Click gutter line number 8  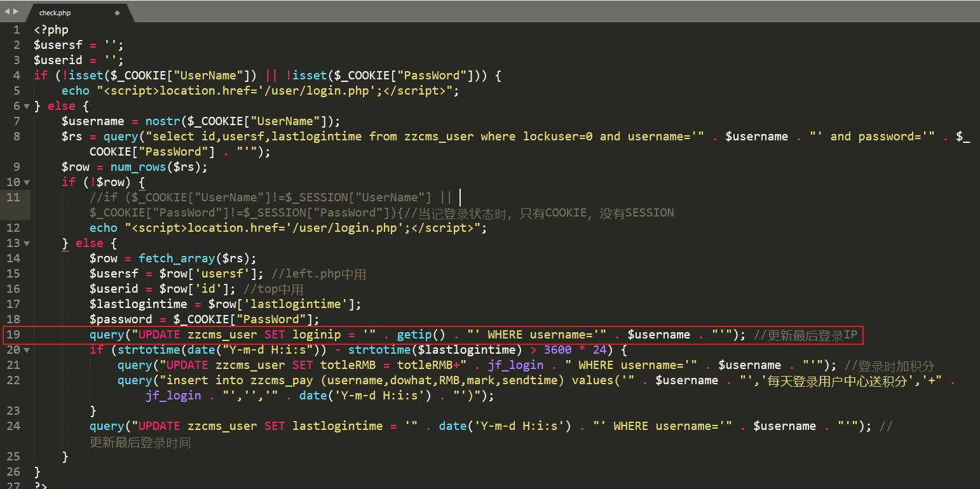tap(17, 137)
